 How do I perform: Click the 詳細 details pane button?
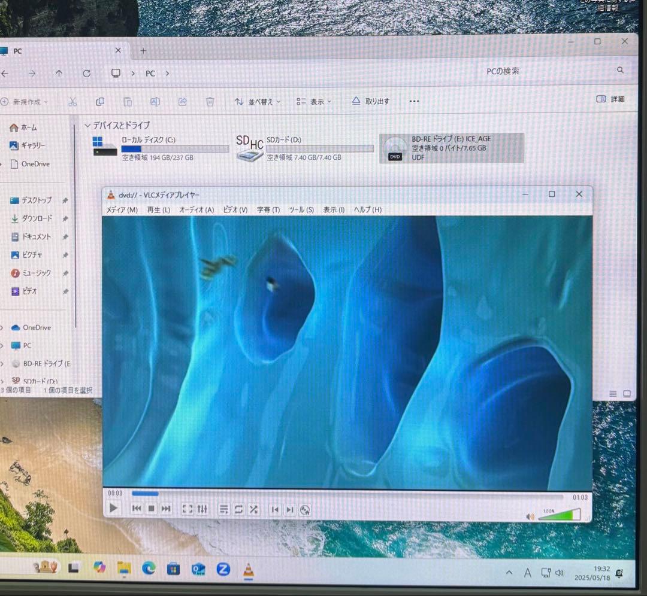(610, 99)
